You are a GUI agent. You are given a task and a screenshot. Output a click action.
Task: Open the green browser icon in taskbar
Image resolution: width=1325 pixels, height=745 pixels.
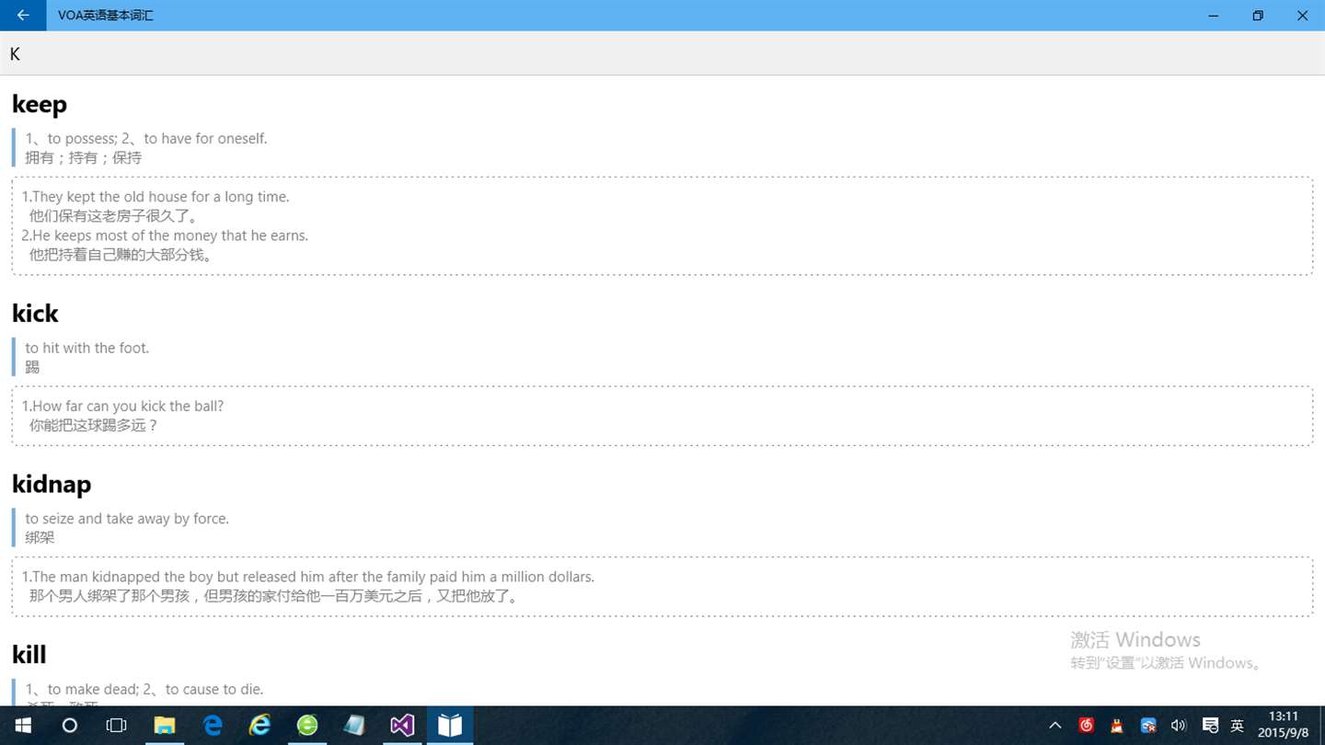point(307,726)
